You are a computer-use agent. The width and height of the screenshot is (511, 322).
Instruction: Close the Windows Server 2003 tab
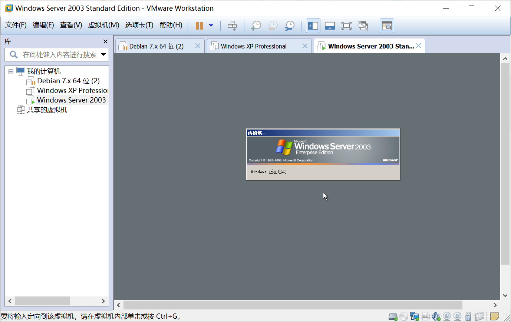coord(418,46)
